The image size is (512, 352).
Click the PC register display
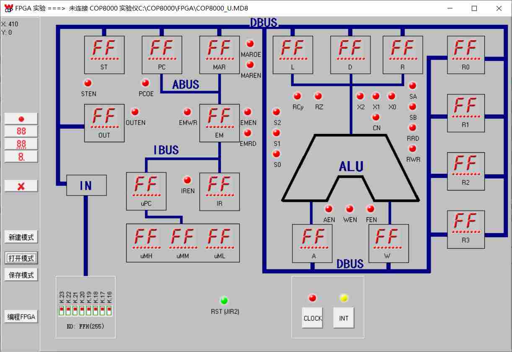click(162, 55)
